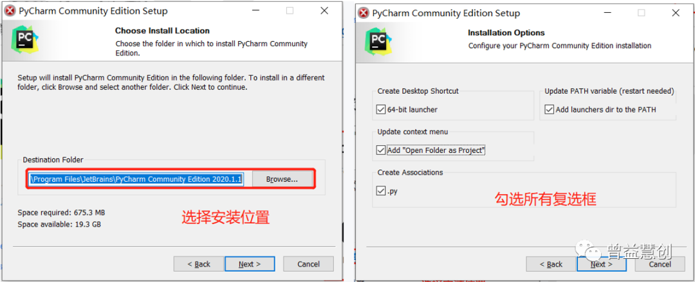The width and height of the screenshot is (695, 282).
Task: Toggle the .py association checkbox
Action: (x=380, y=191)
